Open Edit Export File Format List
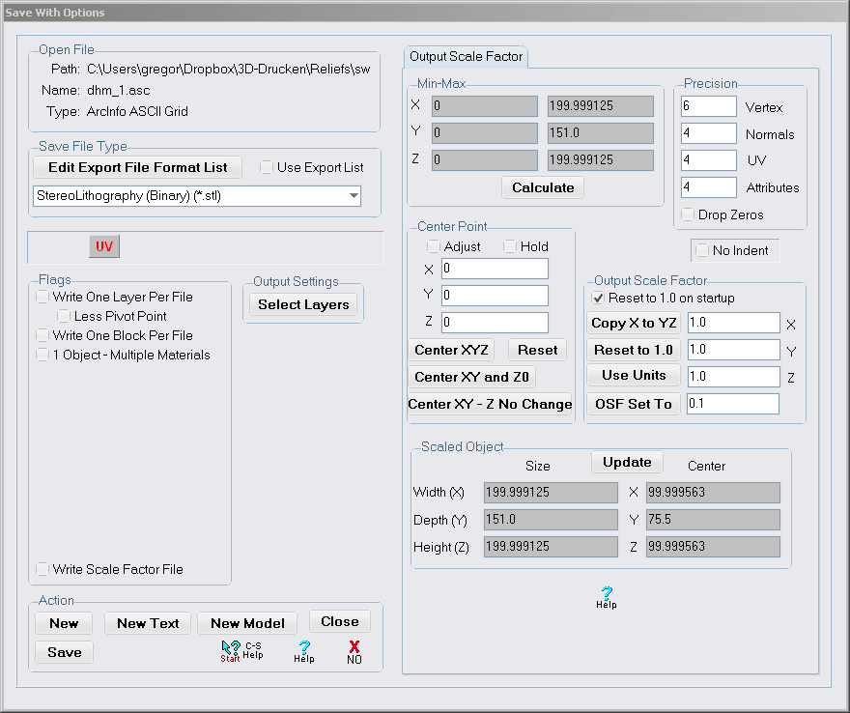 (x=136, y=167)
